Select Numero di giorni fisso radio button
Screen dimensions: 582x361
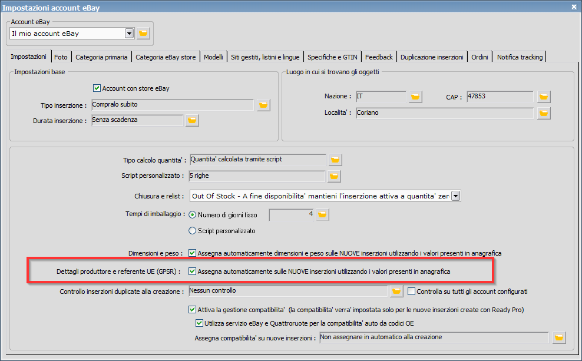tap(192, 215)
